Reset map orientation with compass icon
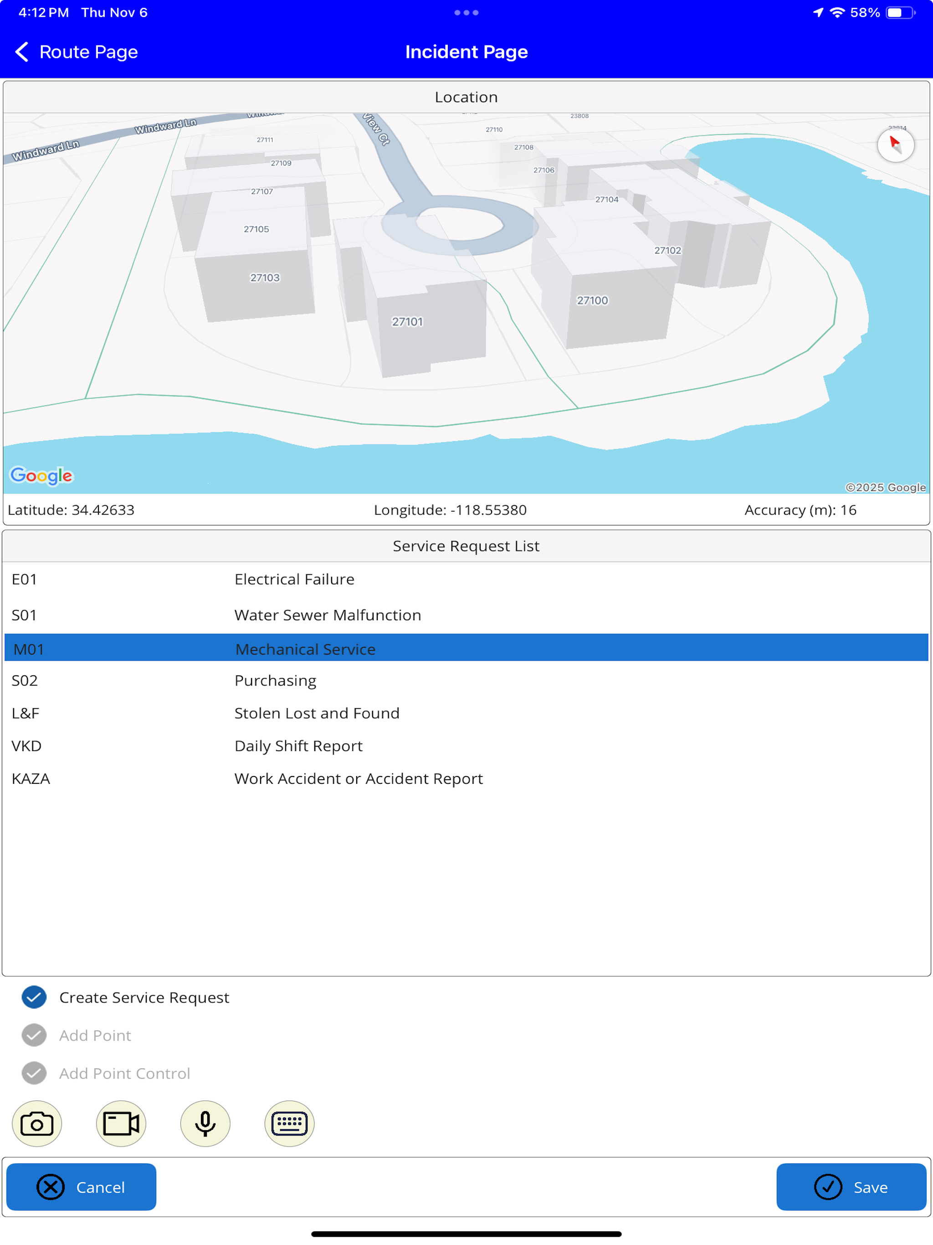This screenshot has height=1245, width=933. pyautogui.click(x=895, y=144)
